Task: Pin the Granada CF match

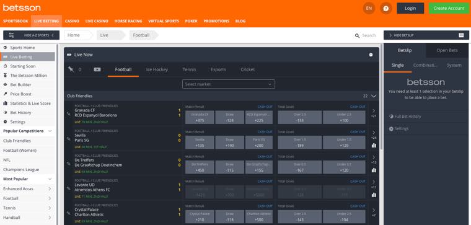Action: [69, 113]
